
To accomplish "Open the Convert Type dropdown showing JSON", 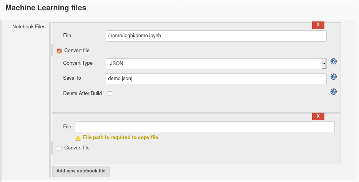I will coord(216,64).
